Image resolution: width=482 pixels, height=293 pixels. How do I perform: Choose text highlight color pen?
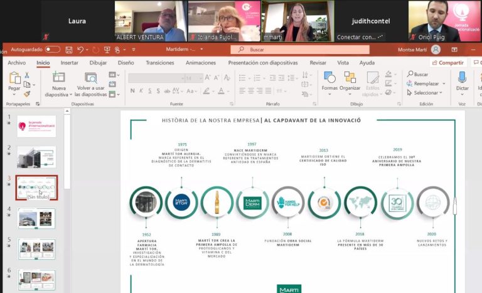pos(206,91)
